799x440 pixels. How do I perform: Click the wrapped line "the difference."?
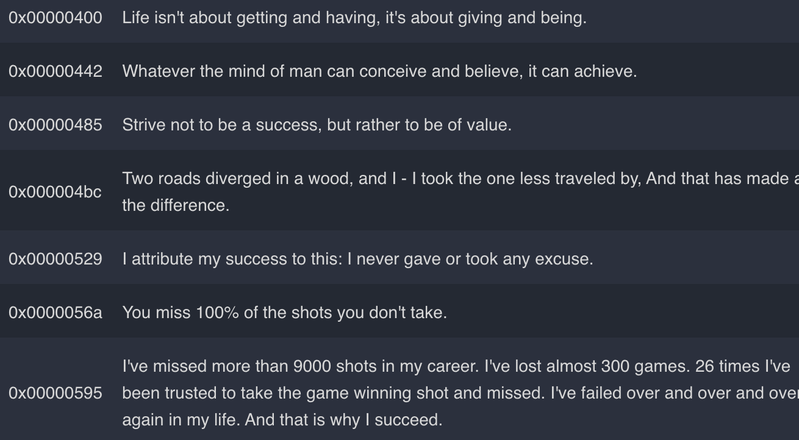[x=176, y=205]
